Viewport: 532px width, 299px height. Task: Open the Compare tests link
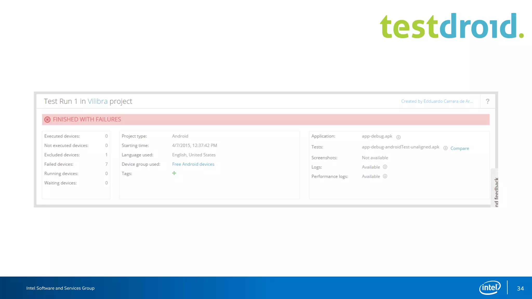click(460, 148)
